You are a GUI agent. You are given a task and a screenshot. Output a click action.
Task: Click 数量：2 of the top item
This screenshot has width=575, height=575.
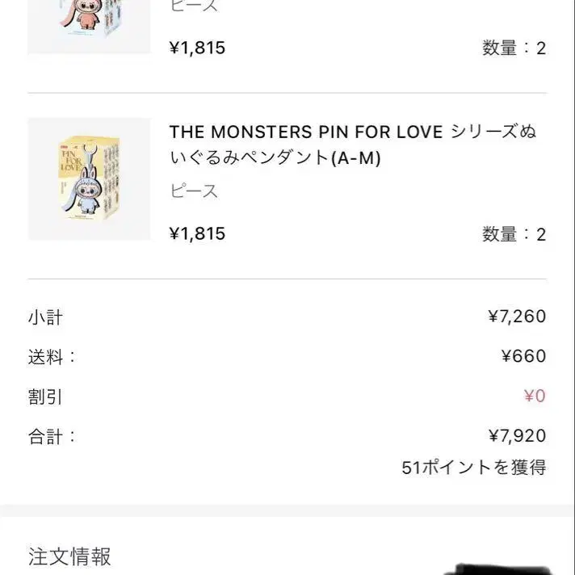point(514,48)
